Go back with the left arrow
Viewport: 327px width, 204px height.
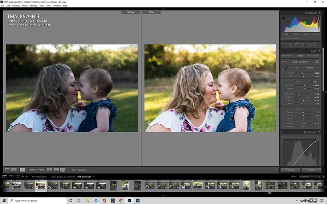23,176
